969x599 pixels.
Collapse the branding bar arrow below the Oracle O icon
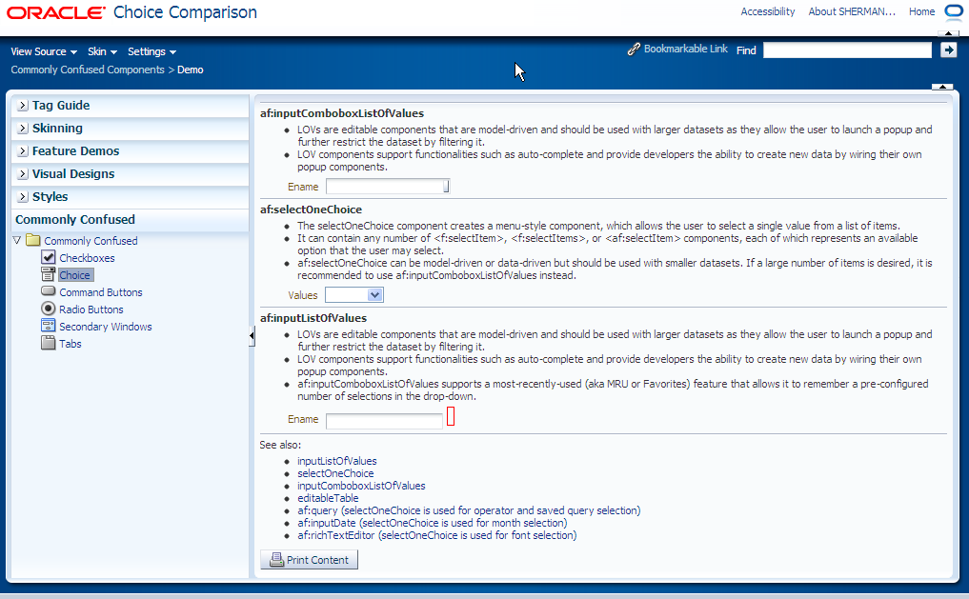949,33
